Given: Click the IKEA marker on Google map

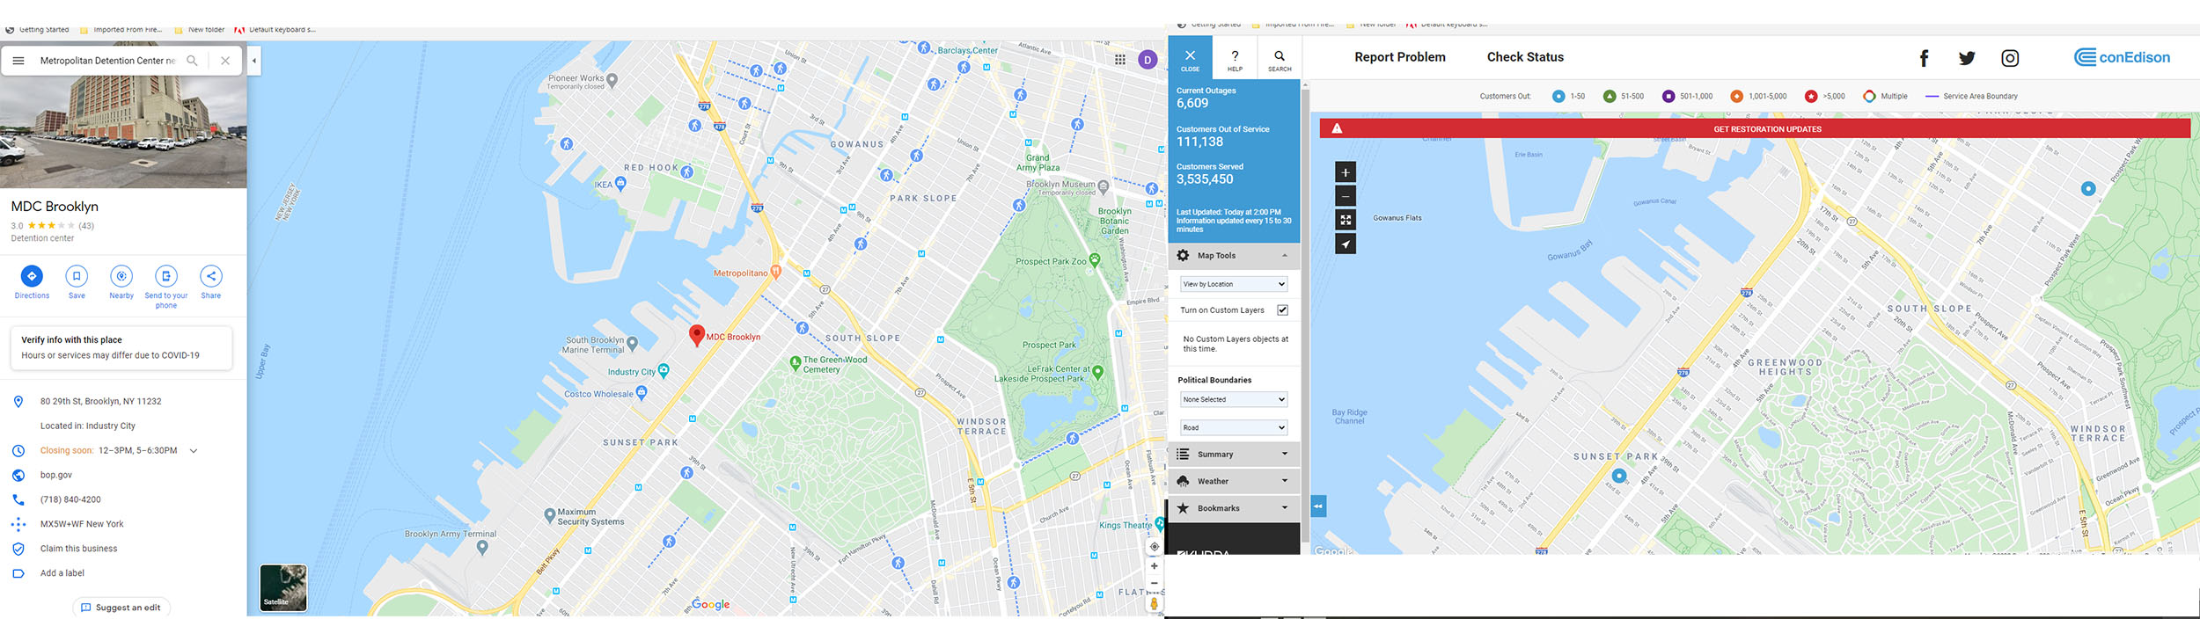Looking at the screenshot, I should [620, 183].
